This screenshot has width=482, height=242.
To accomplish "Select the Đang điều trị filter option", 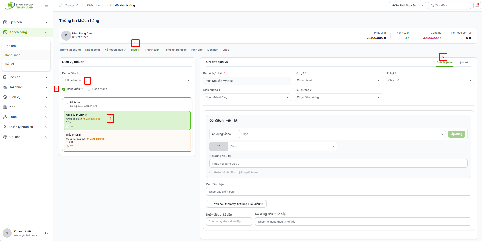I will click(x=73, y=89).
